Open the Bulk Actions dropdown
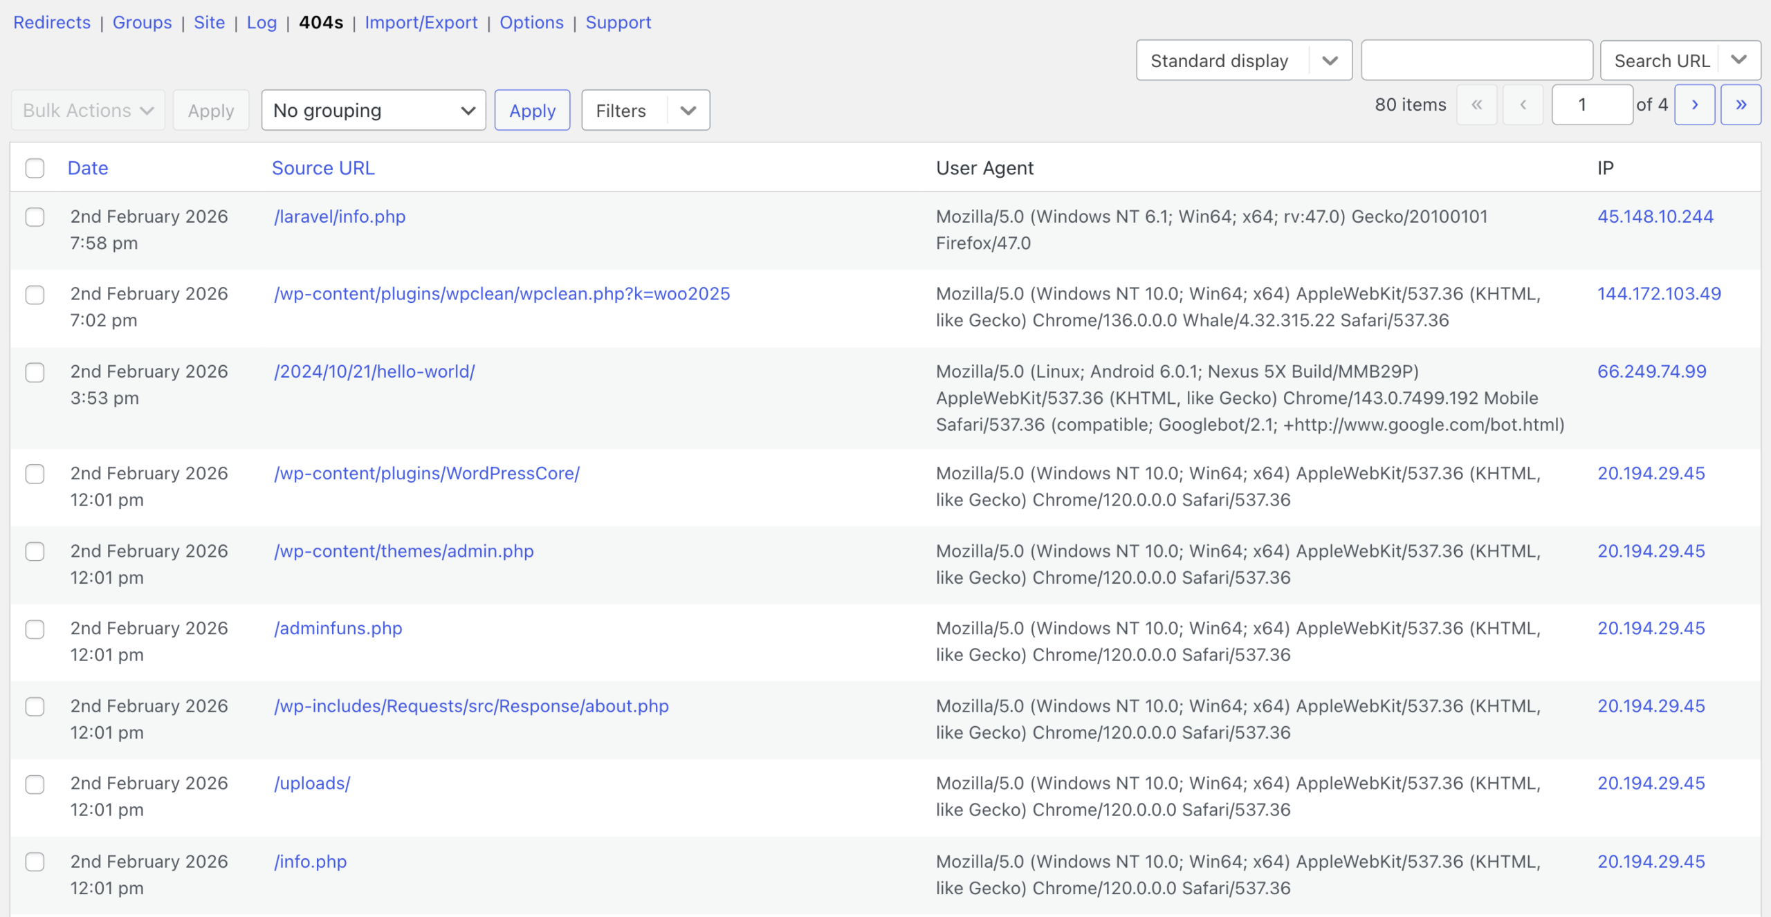Viewport: 1771px width, 917px height. coord(87,109)
